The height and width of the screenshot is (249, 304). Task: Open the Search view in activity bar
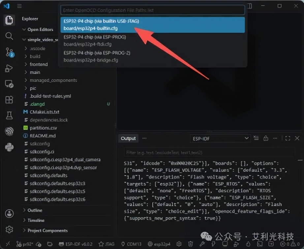(x=9, y=36)
